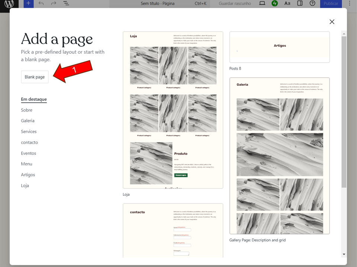Select the Sobre category
Image resolution: width=357 pixels, height=267 pixels.
[26, 110]
